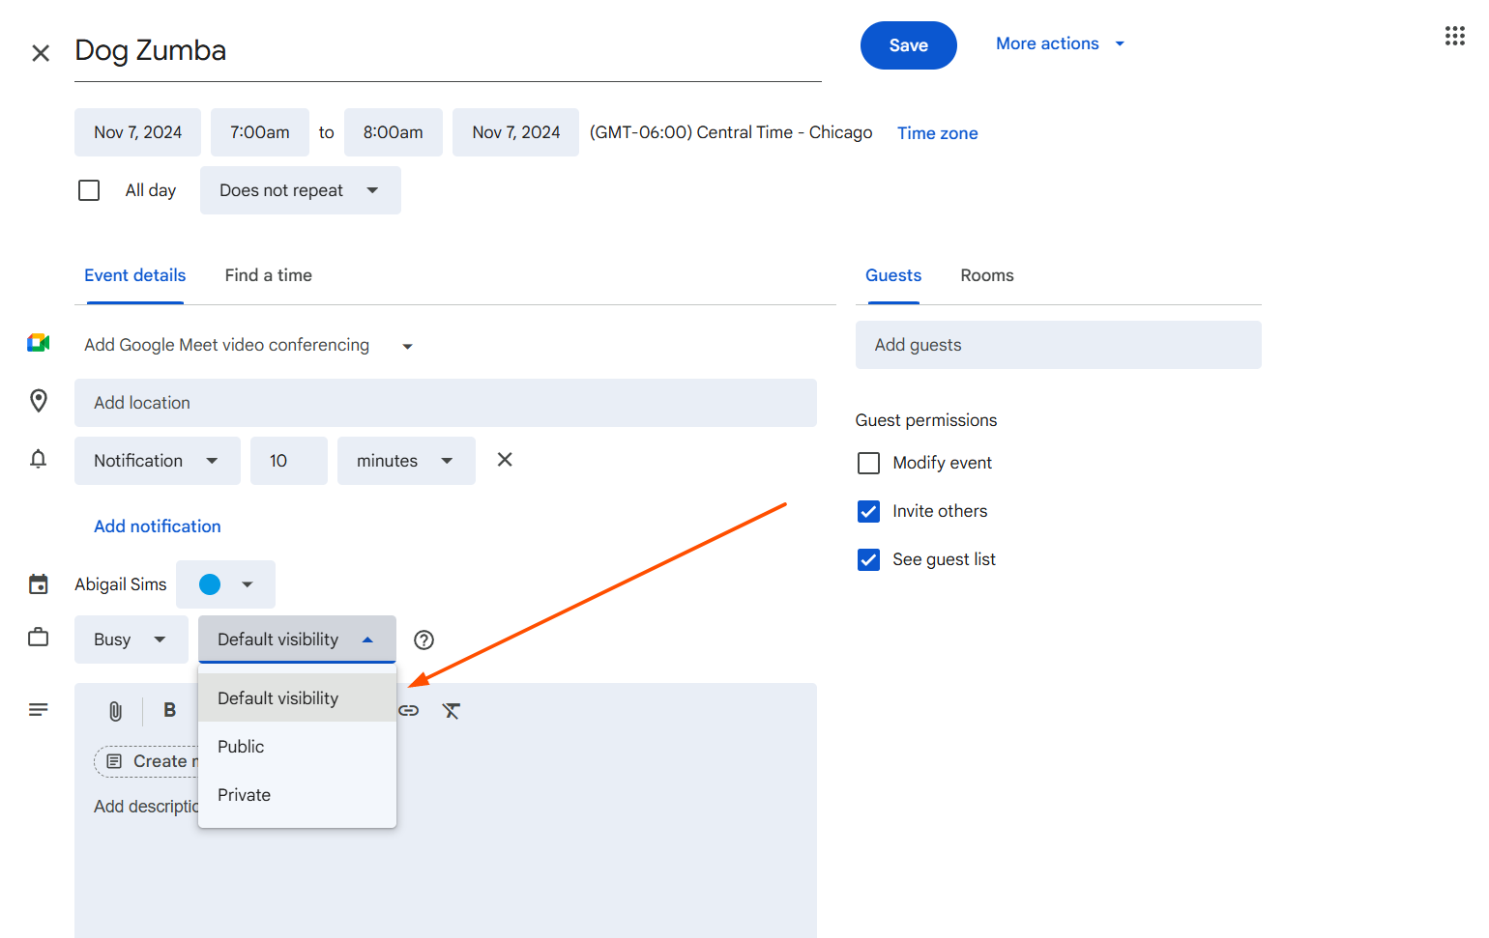Uncheck See guest list permission
1489x938 pixels.
(x=869, y=560)
